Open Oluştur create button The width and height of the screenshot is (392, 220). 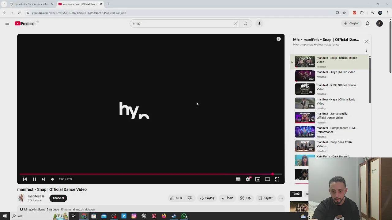click(x=351, y=23)
